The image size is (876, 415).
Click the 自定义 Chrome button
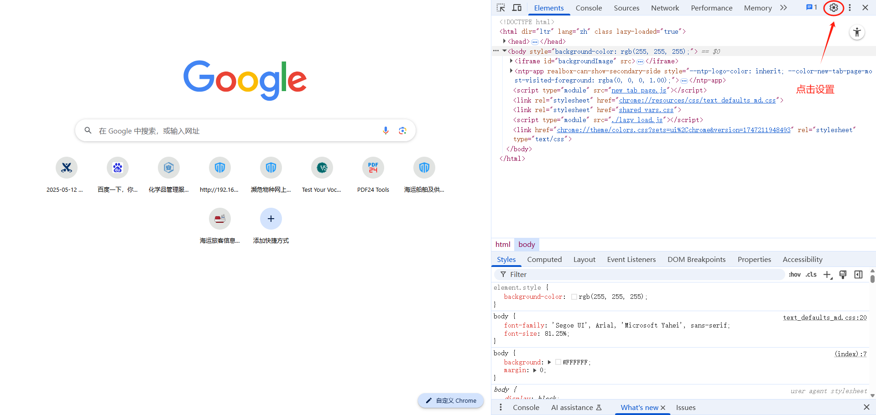coord(451,400)
